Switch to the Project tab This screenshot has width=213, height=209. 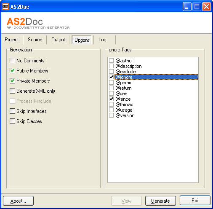(x=12, y=40)
